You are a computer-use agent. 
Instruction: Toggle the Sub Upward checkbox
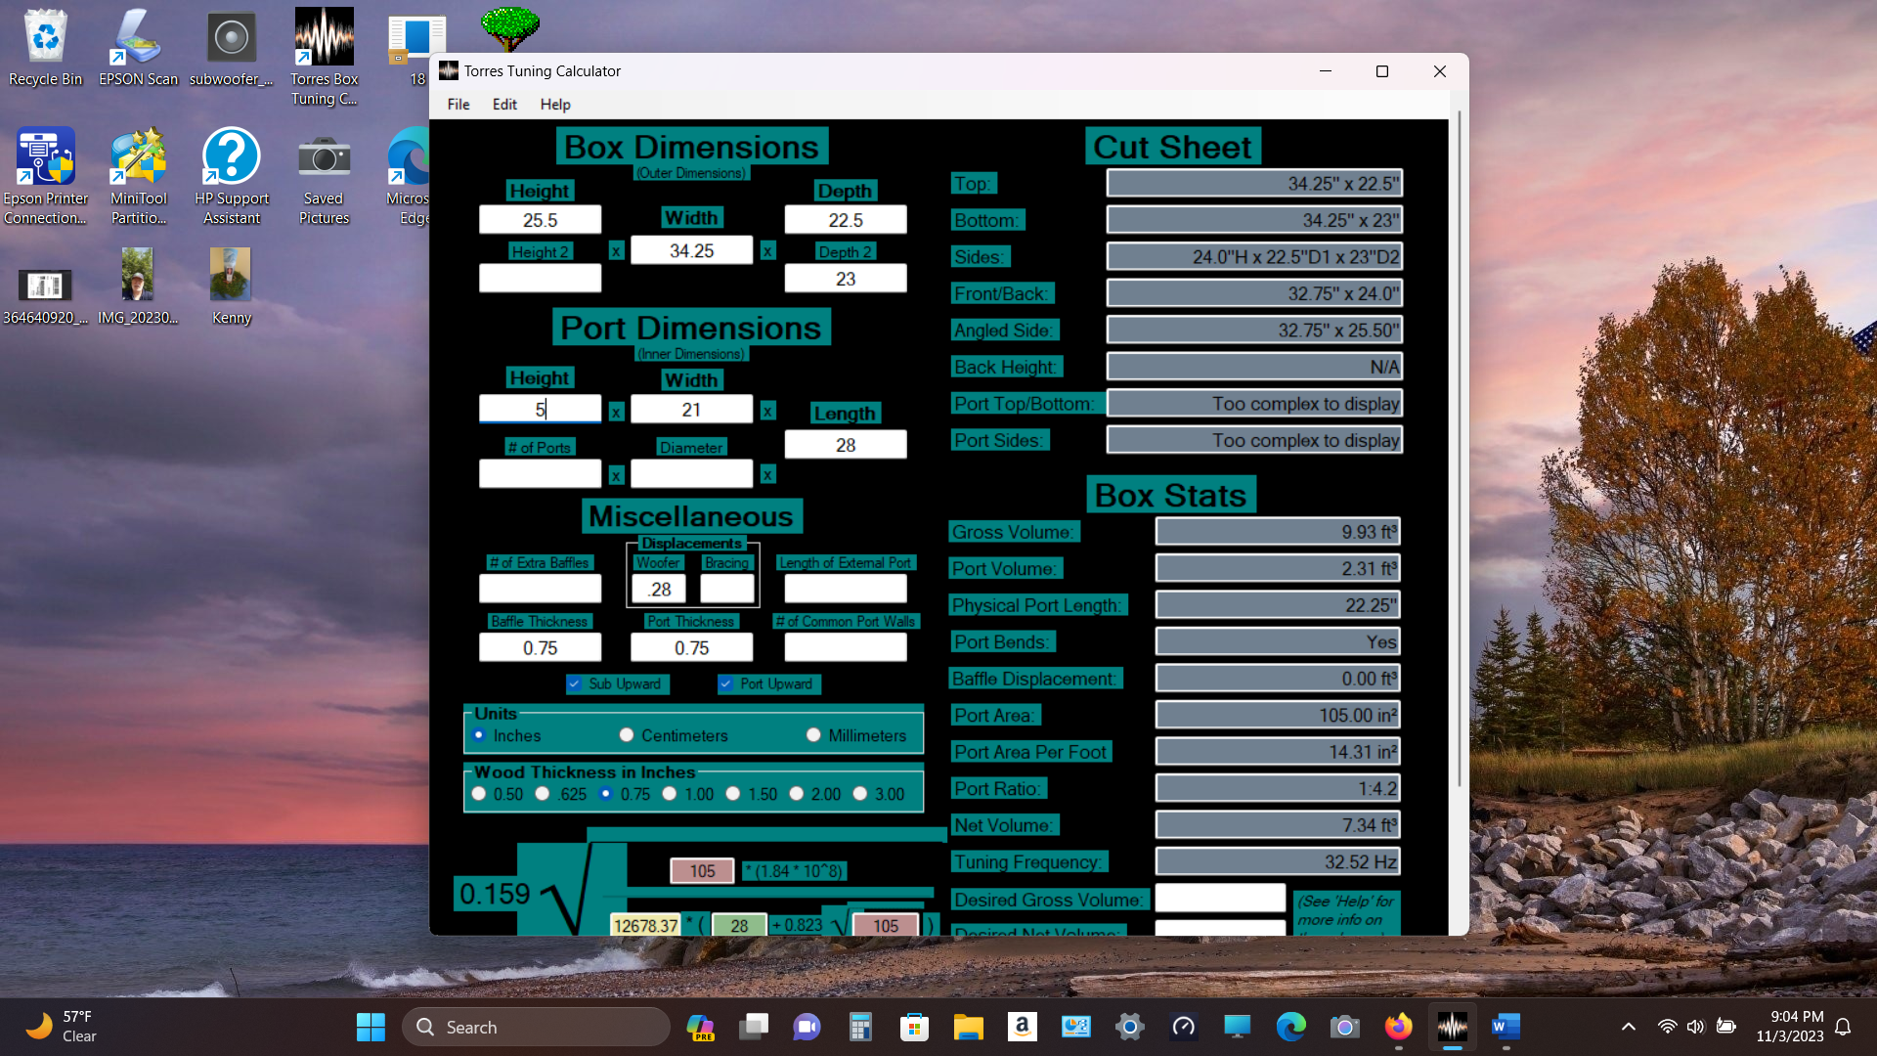[575, 684]
